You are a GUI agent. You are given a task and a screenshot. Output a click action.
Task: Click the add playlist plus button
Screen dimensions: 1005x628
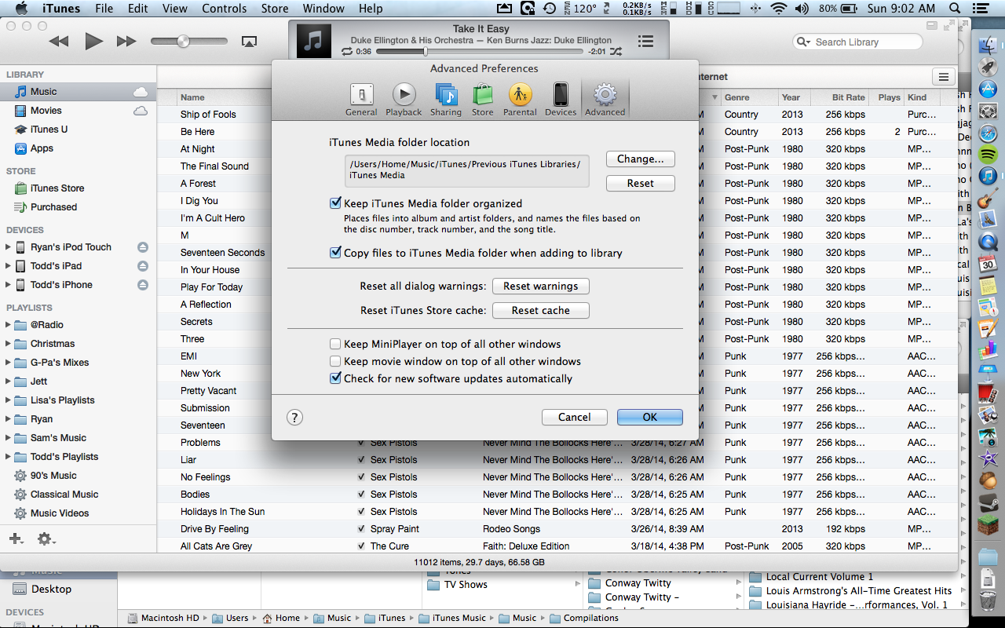tap(15, 539)
